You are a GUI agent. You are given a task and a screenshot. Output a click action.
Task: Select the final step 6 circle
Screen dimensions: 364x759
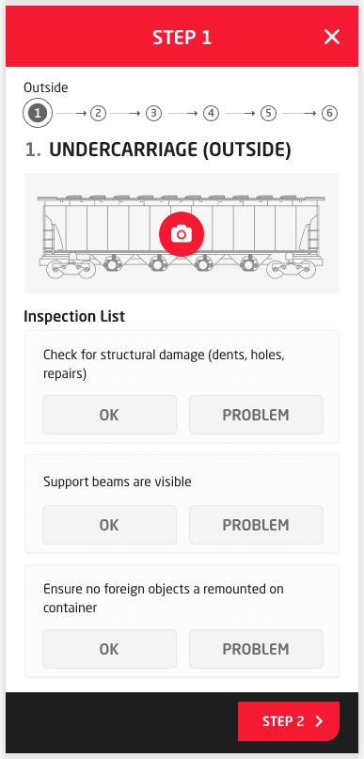tap(329, 114)
